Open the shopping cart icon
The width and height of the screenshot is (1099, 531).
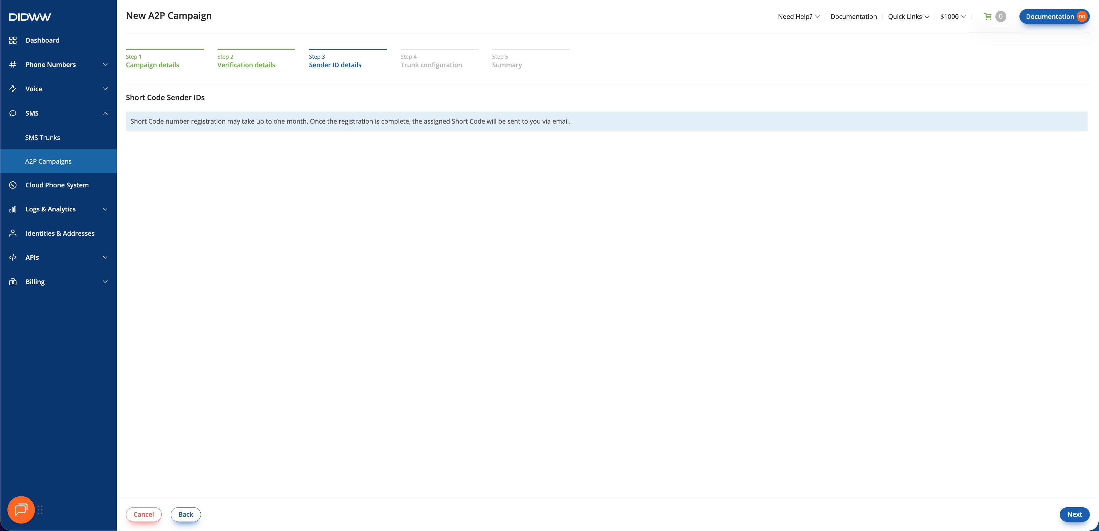[988, 17]
